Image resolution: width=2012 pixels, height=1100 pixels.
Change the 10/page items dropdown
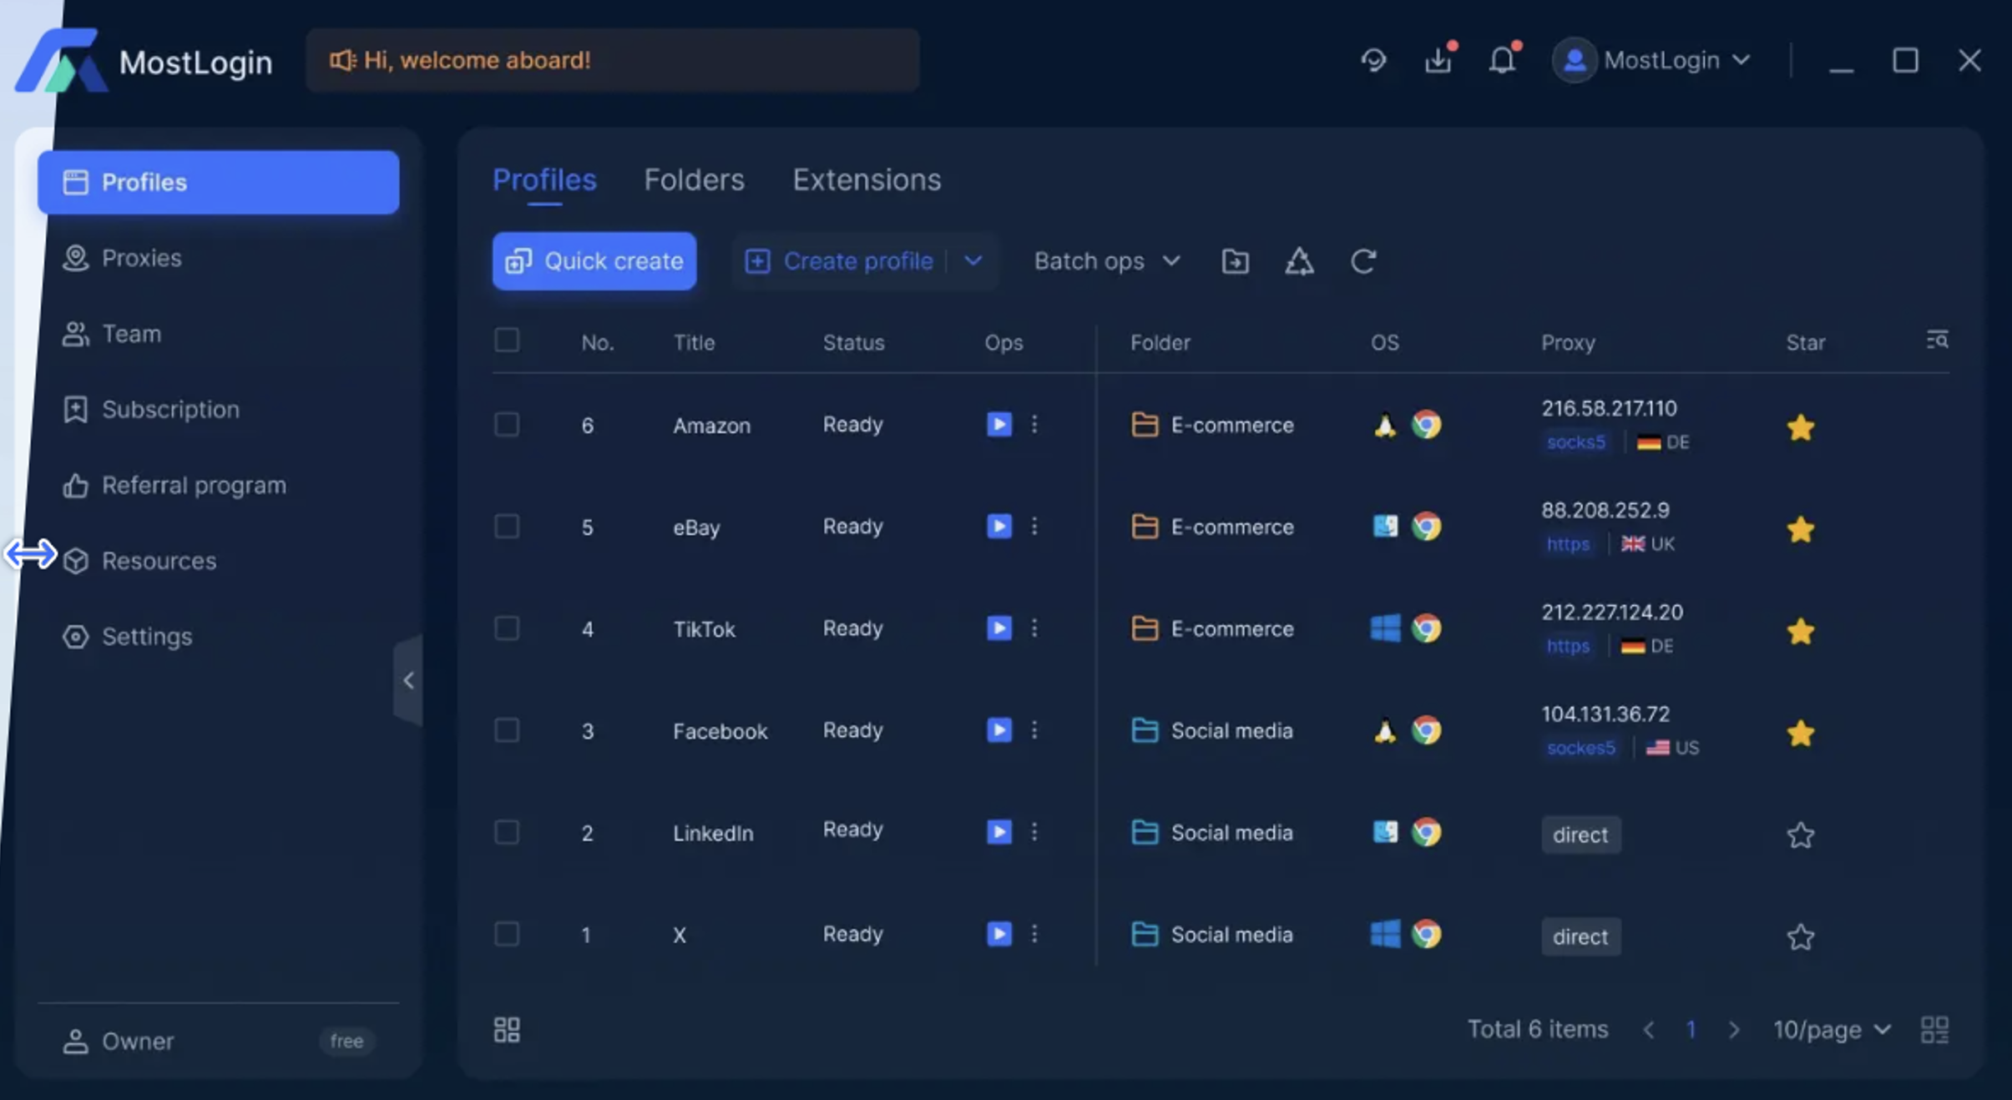tap(1832, 1029)
